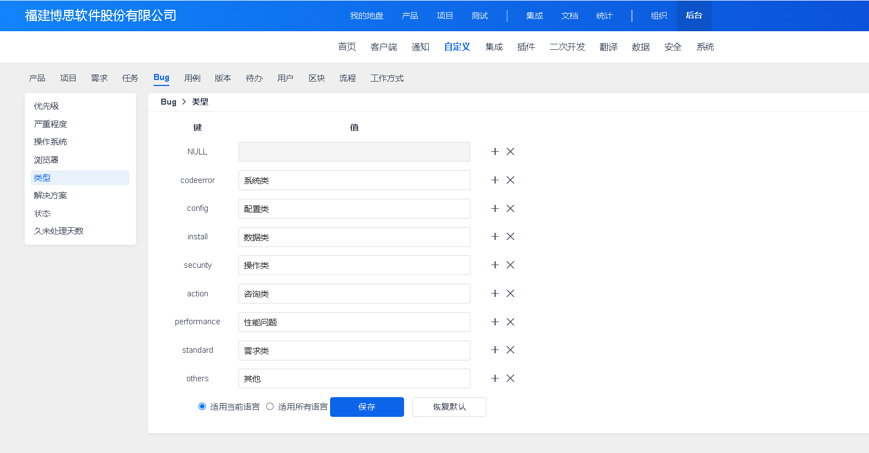The height and width of the screenshot is (453, 869).
Task: Switch to the 用例 tab
Action: click(x=192, y=78)
